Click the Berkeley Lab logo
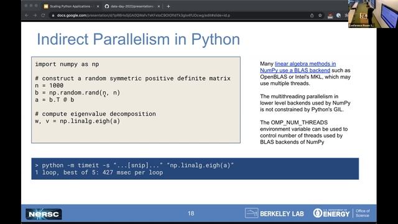Image resolution: width=398 pixels, height=224 pixels. pyautogui.click(x=274, y=213)
